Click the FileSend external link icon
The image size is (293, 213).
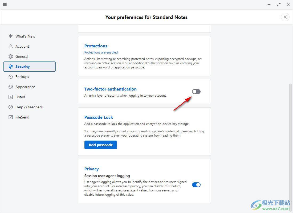click(11, 117)
